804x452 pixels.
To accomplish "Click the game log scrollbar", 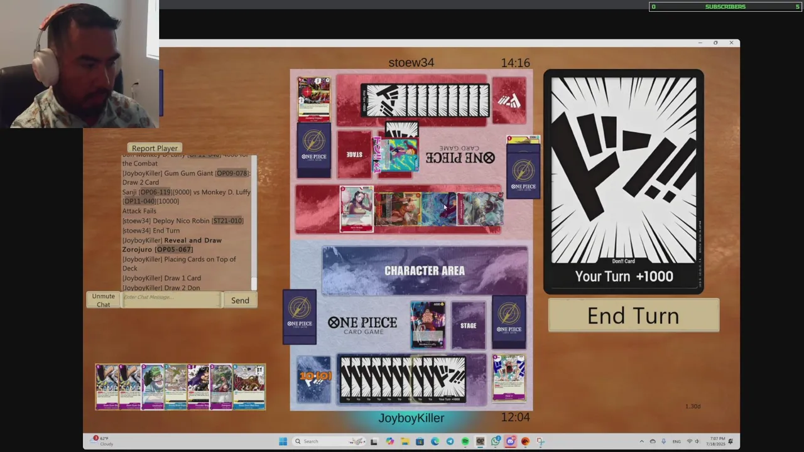I will click(x=254, y=223).
